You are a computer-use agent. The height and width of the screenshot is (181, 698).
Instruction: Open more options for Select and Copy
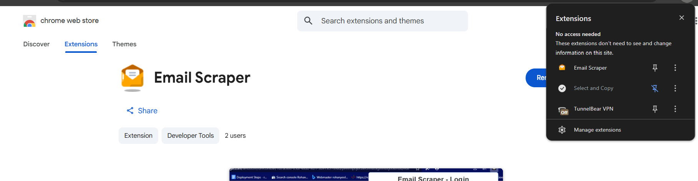(x=675, y=88)
